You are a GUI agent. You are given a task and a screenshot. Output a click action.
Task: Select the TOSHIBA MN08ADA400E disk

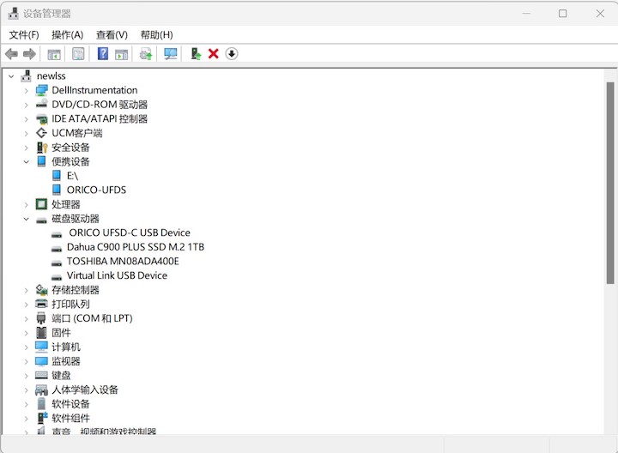[123, 262]
